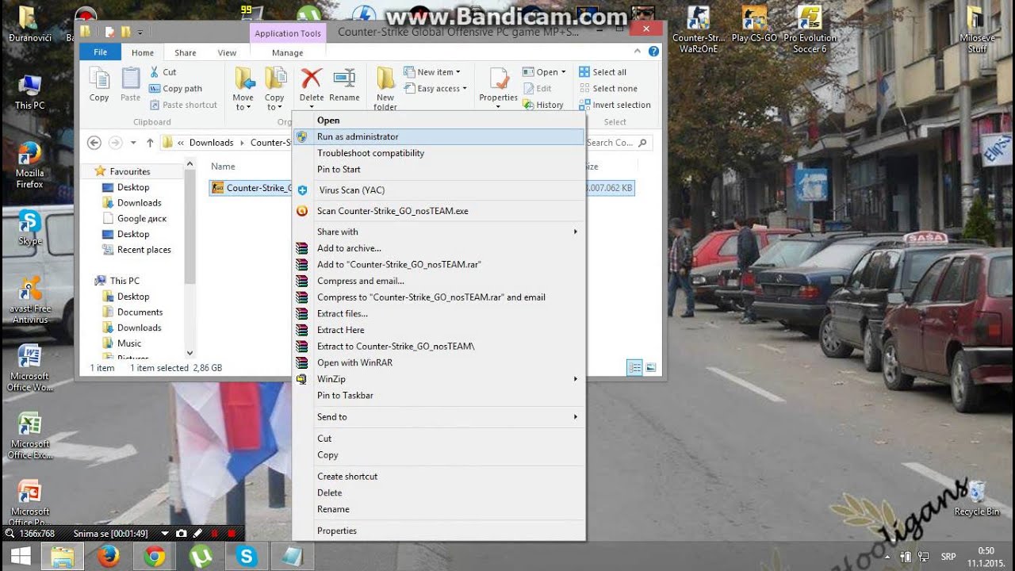Click the Up one level arrow

[x=150, y=143]
